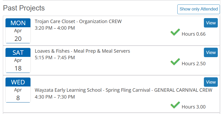Click green checkmark for Trojan Care Closet
The image size is (222, 114).
175,32
